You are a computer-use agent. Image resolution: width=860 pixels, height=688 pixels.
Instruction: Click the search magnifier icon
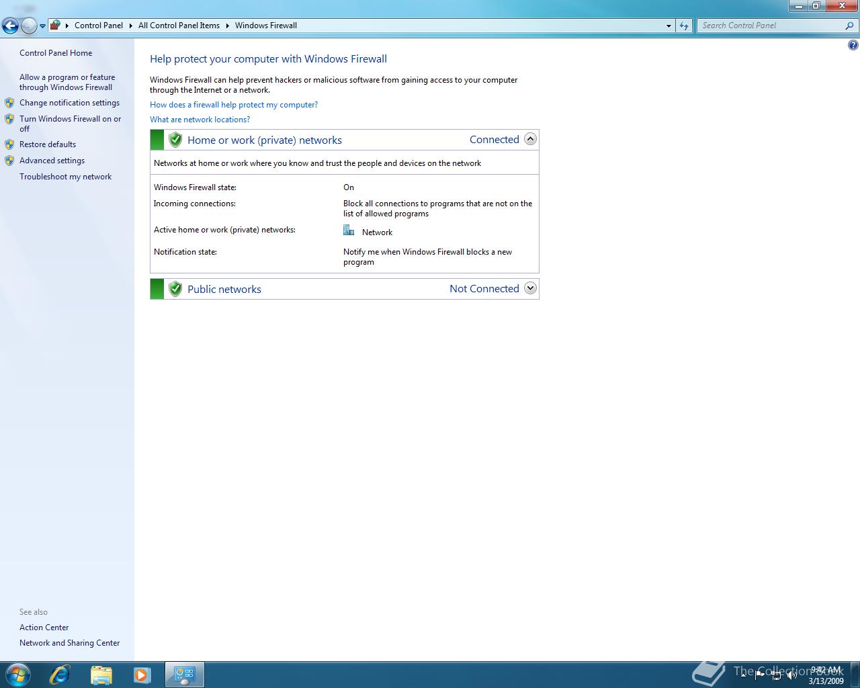click(x=850, y=26)
